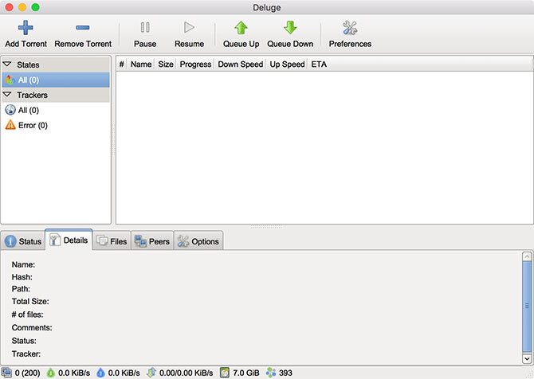
Task: Collapse the States section triangle
Action: [7, 64]
